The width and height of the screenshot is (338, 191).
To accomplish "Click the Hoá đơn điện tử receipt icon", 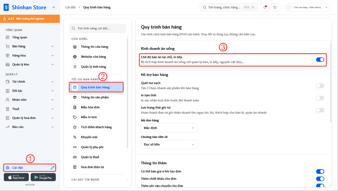I will point(75,167).
